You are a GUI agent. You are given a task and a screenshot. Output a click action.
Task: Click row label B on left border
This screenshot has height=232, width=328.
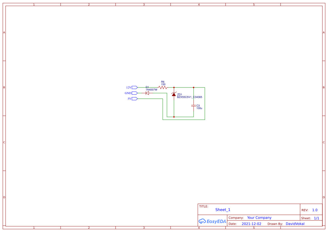coord(4,87)
